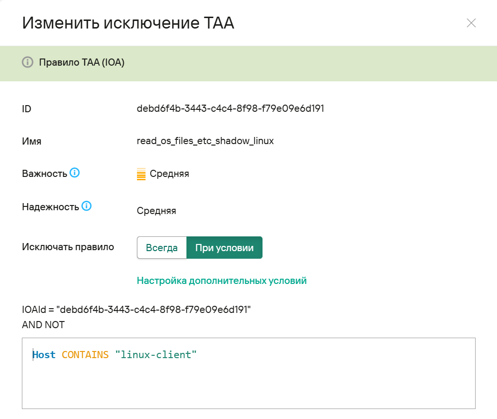Click the AND NOT operator text
The image size is (497, 419).
coord(43,325)
